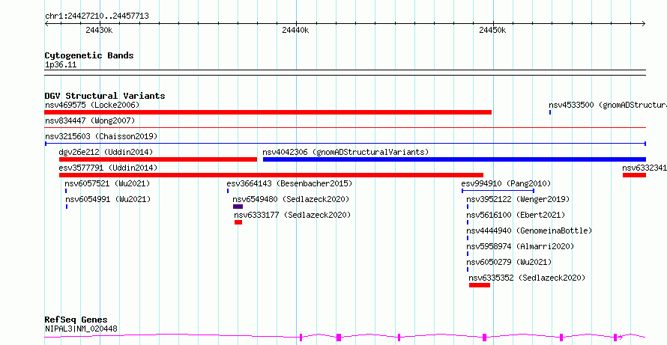Open nsv6335352 (Sedlazeck2020) label
The height and width of the screenshot is (345, 667).
point(527,278)
